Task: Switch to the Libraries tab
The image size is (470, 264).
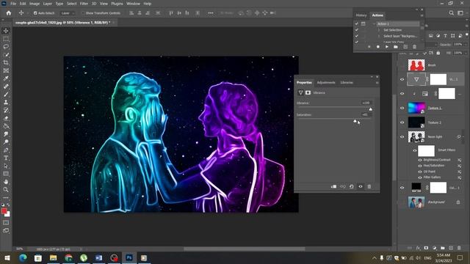Action: point(347,83)
